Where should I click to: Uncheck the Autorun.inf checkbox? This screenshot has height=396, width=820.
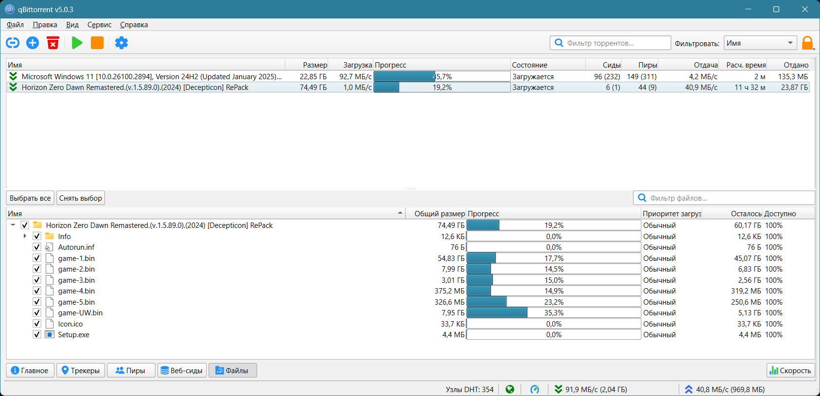click(37, 247)
